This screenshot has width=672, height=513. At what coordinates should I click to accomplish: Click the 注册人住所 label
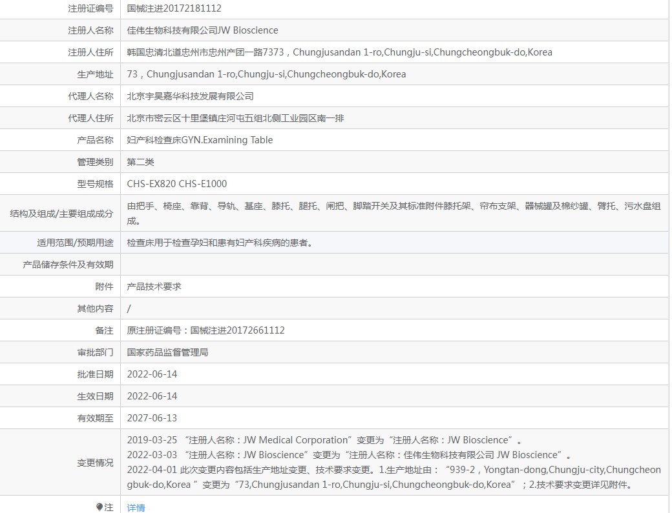tap(90, 52)
